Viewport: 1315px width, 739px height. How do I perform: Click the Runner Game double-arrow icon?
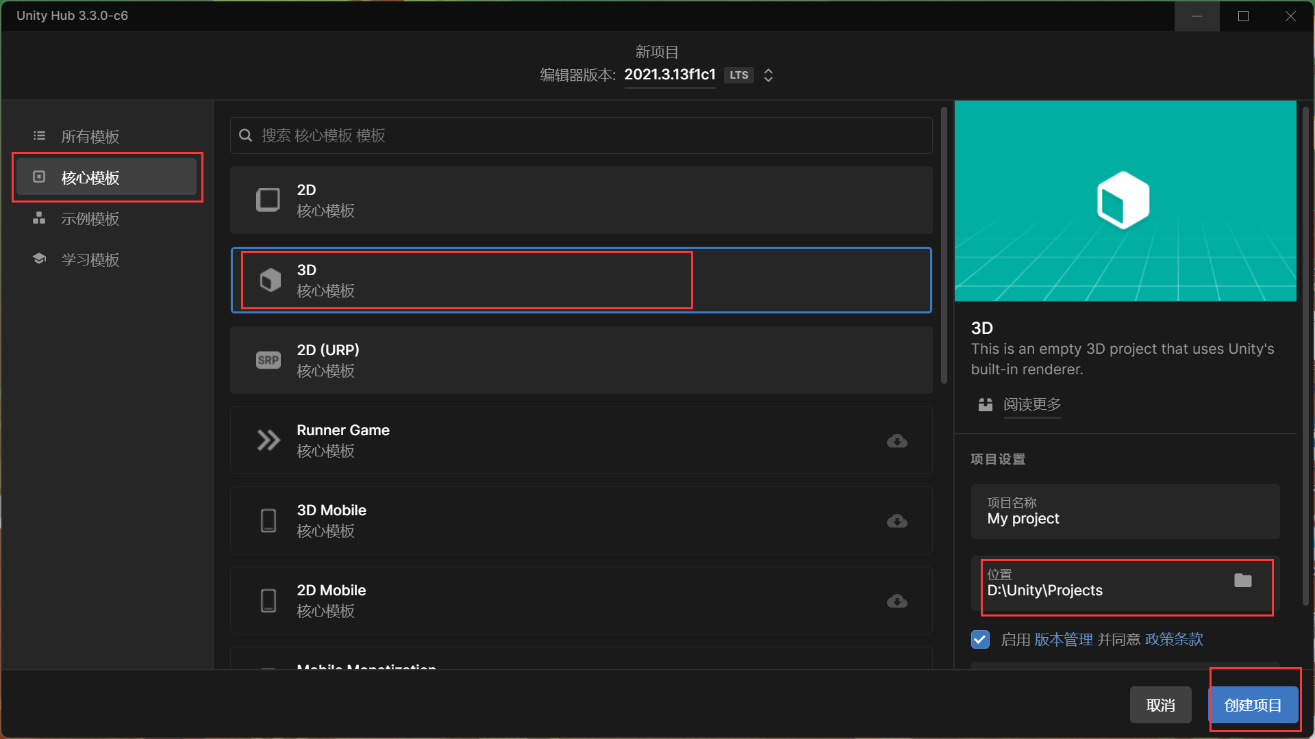tap(268, 440)
